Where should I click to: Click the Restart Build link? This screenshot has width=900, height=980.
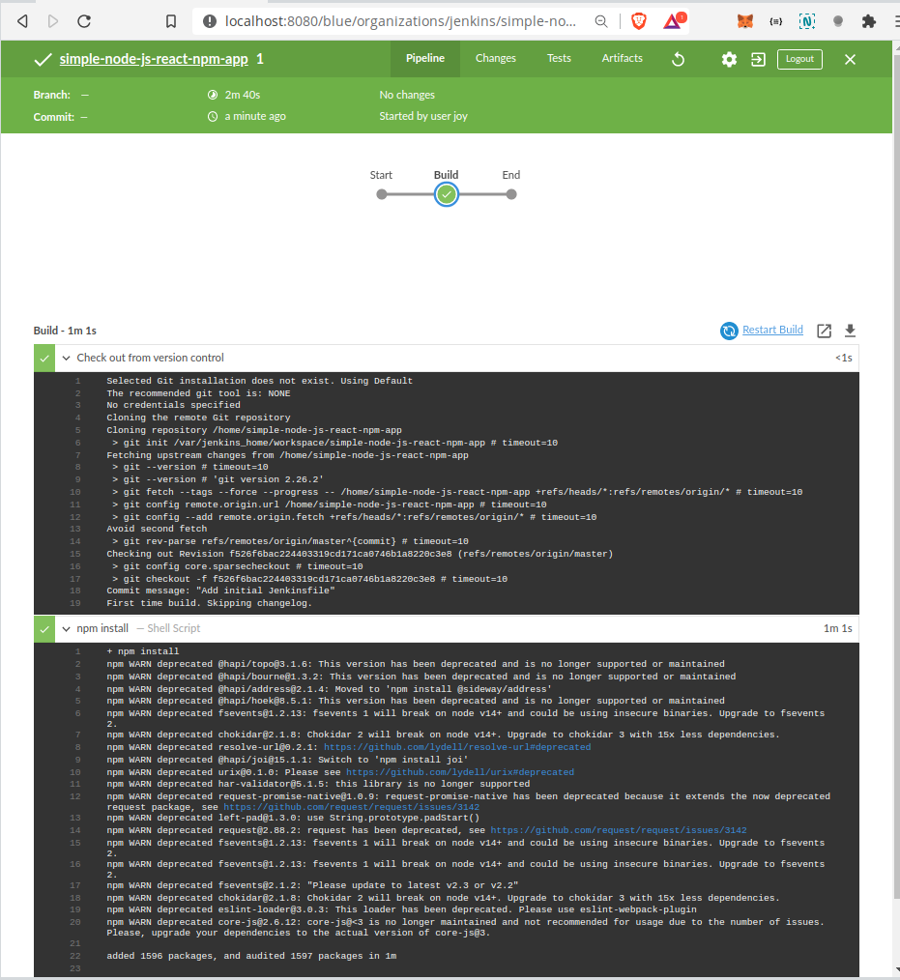(771, 331)
